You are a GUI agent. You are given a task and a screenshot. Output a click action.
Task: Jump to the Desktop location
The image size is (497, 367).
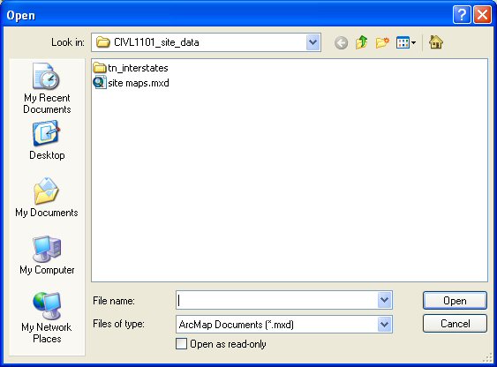47,140
